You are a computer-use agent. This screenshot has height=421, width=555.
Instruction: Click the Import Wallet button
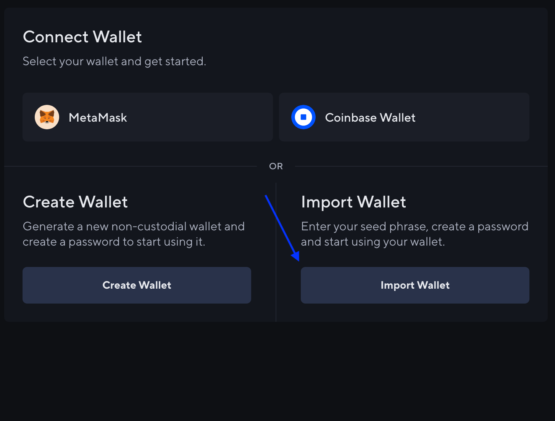point(415,285)
